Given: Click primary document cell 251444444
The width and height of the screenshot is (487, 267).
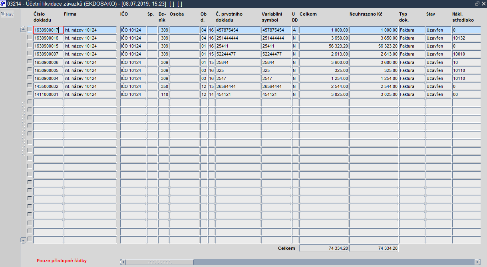Looking at the screenshot, I should click(x=238, y=38).
